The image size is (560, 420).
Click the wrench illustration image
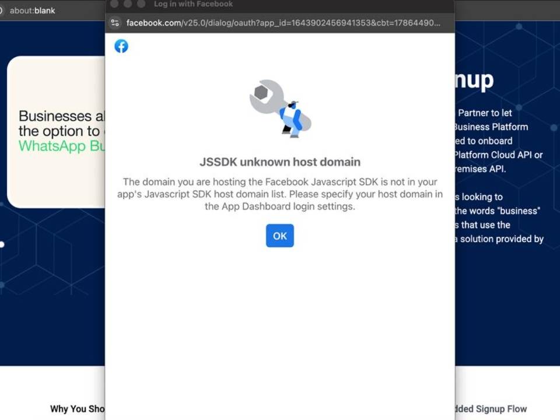pyautogui.click(x=281, y=108)
